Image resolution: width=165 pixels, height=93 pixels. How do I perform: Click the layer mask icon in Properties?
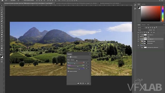pos(71,57)
